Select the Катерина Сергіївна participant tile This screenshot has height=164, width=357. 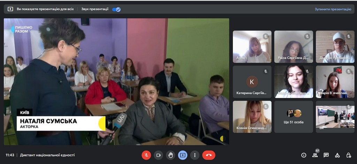252,82
